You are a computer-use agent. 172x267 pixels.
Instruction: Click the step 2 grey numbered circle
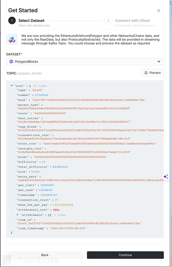click(x=109, y=21)
